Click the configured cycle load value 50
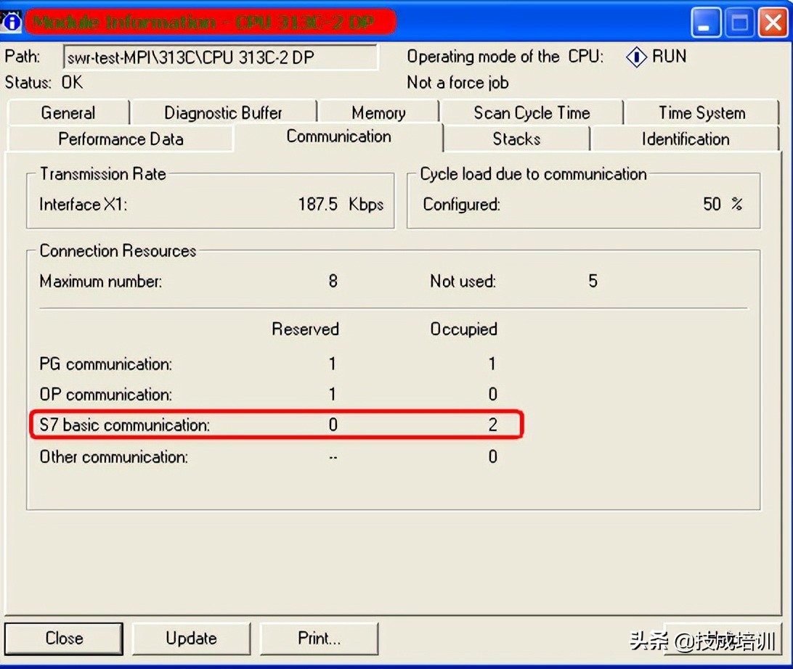Viewport: 793px width, 669px height. point(712,204)
